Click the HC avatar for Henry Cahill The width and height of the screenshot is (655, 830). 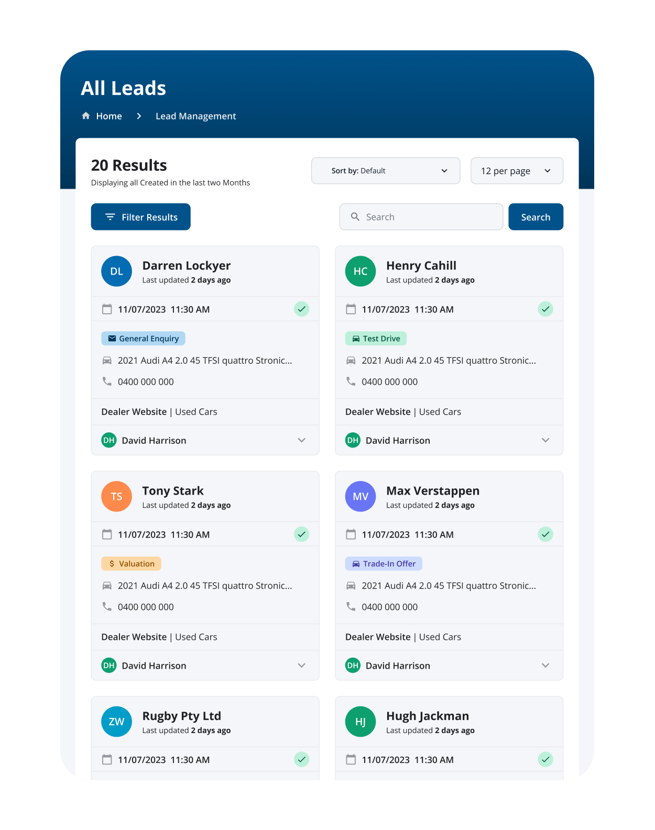pyautogui.click(x=361, y=271)
